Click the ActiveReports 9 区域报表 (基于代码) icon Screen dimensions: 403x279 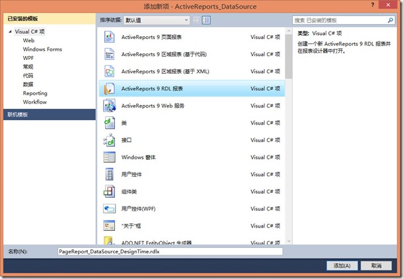pyautogui.click(x=109, y=54)
